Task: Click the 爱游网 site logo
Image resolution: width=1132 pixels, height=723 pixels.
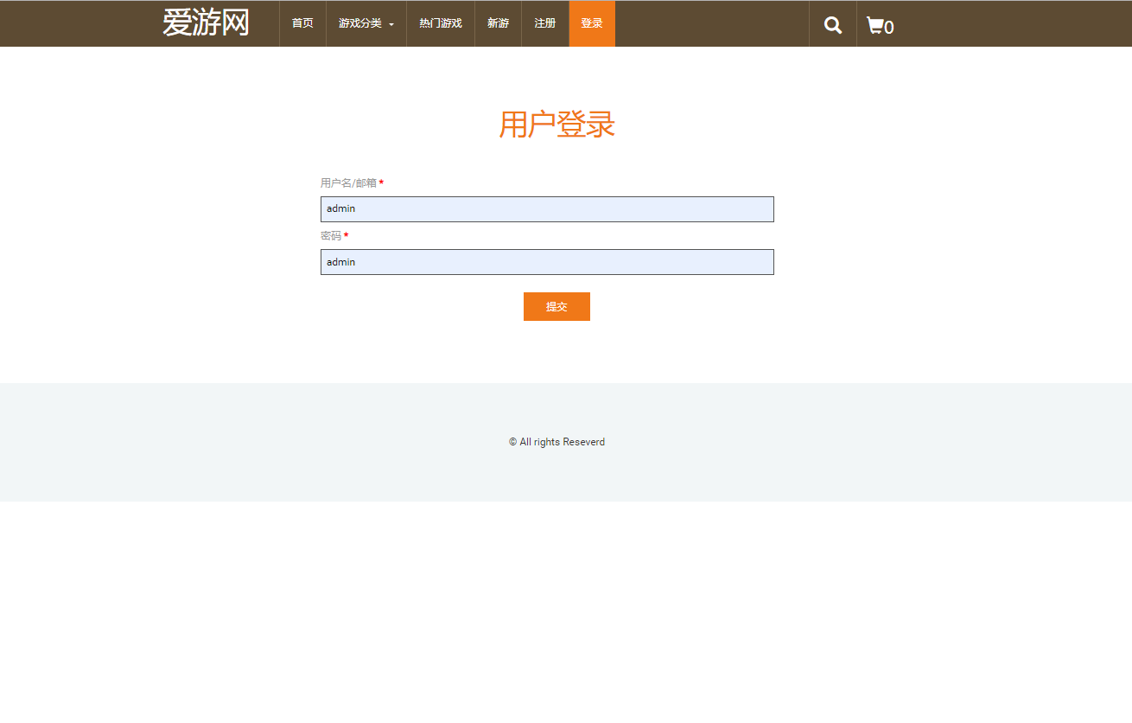Action: 206,22
